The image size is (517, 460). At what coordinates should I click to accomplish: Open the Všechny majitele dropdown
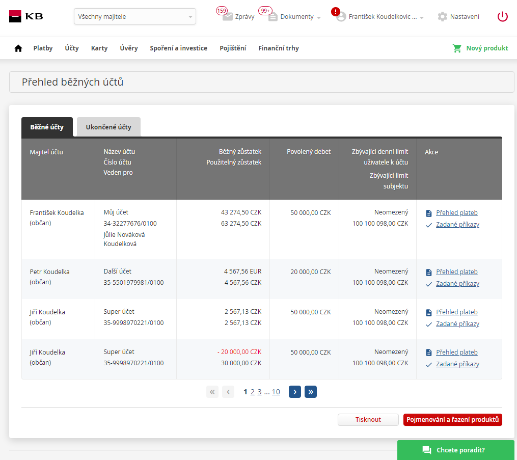click(x=135, y=16)
